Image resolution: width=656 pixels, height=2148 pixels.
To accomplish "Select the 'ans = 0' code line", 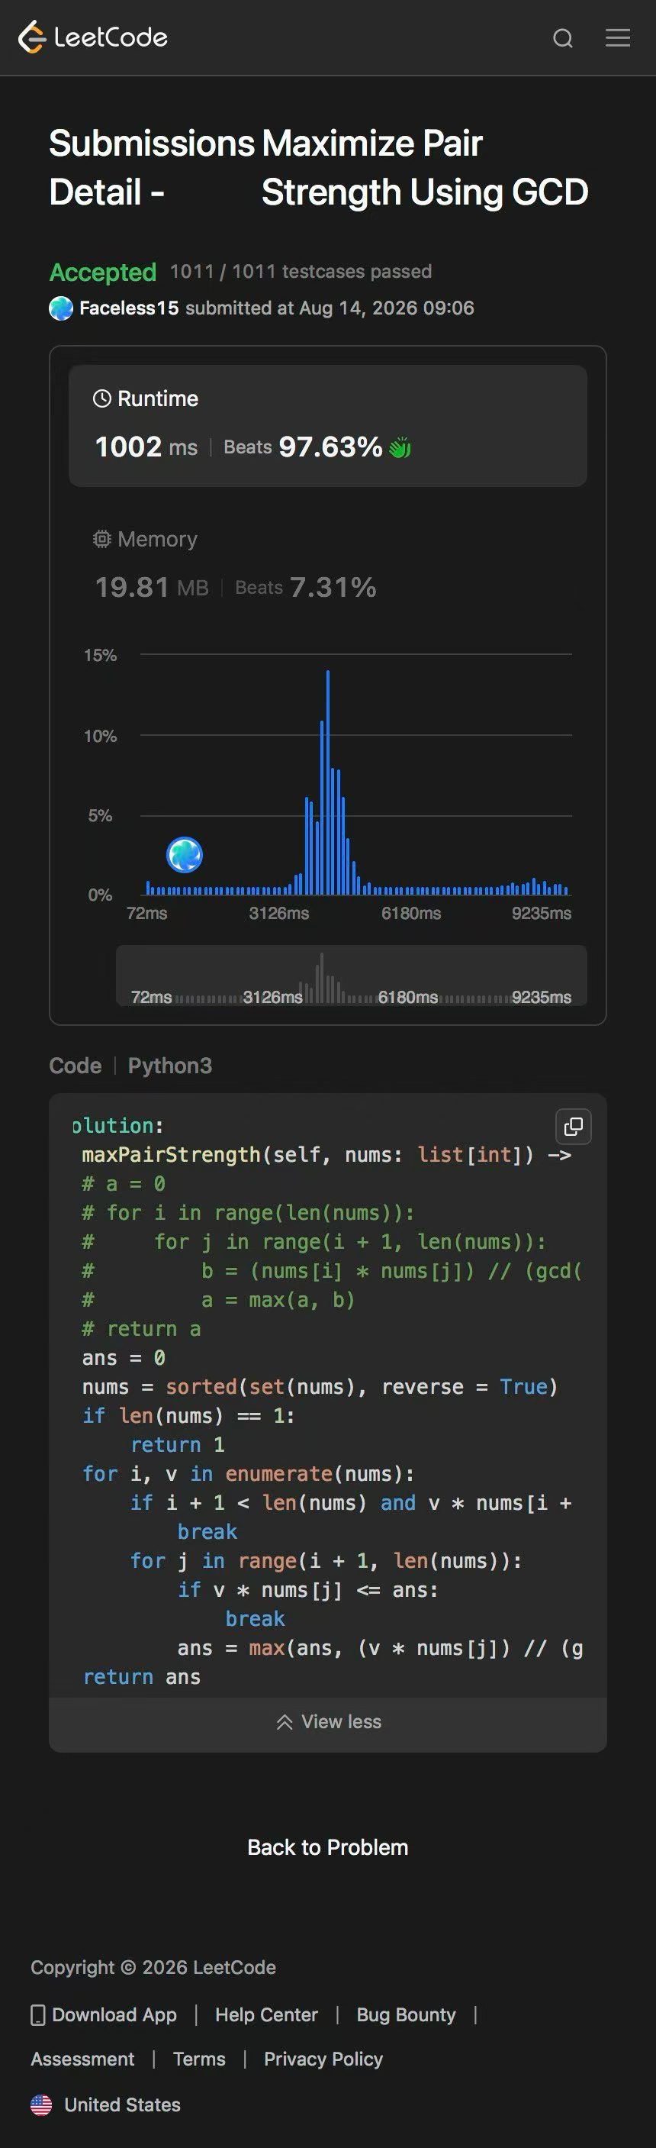I will click(124, 1359).
